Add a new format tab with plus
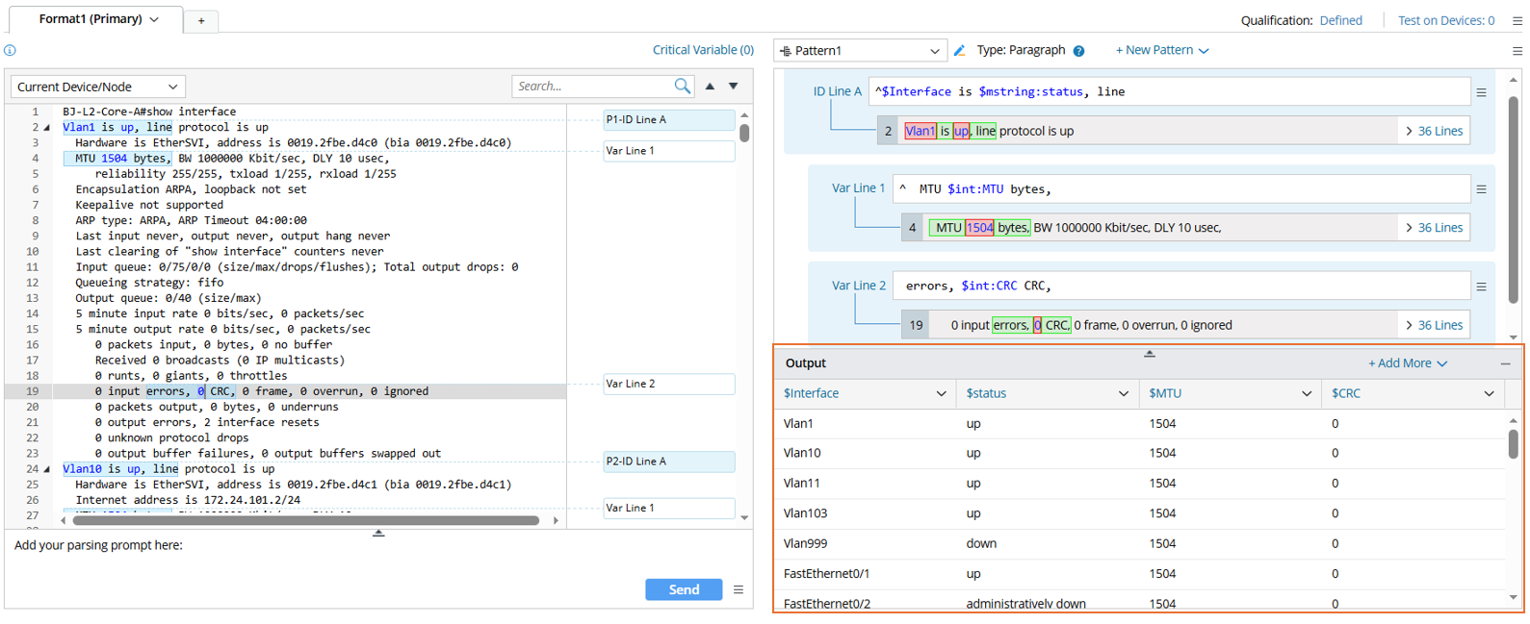The width and height of the screenshot is (1530, 624). 201,20
